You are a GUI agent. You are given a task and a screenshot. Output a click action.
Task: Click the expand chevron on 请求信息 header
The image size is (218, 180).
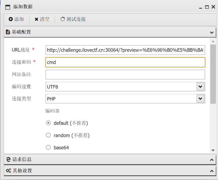212,160
